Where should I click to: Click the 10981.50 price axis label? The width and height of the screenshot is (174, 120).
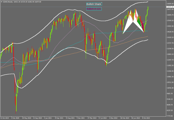tap(170, 77)
